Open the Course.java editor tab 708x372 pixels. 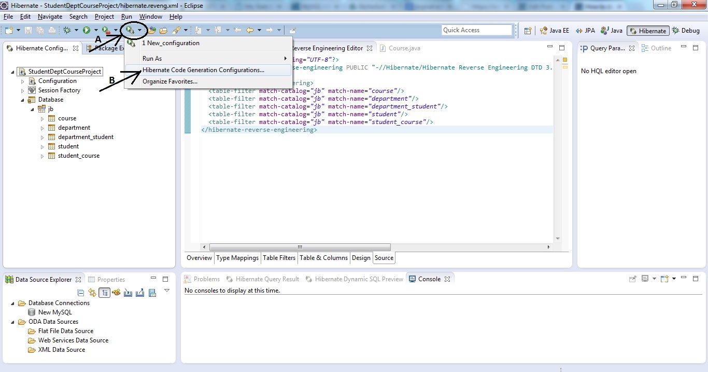[x=400, y=48]
